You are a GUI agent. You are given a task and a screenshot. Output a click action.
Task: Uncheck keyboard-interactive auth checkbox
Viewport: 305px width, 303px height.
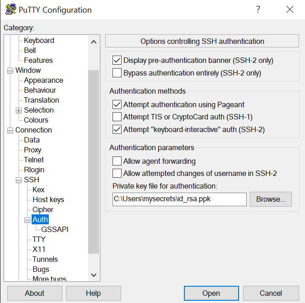[x=117, y=129]
